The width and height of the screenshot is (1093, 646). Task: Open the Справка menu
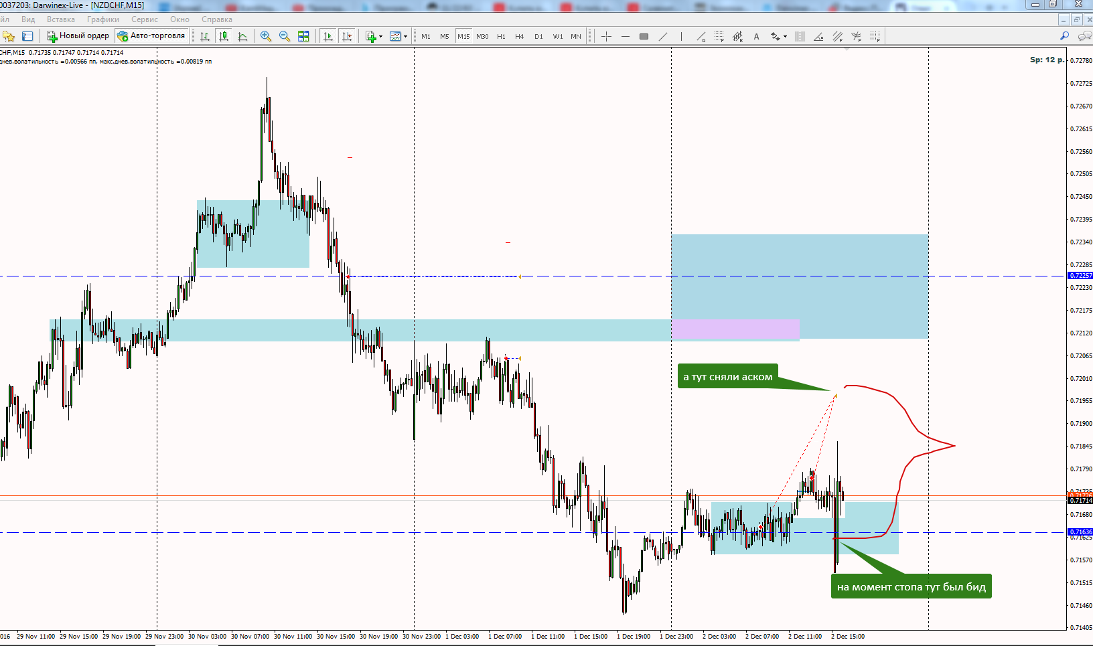pos(217,19)
